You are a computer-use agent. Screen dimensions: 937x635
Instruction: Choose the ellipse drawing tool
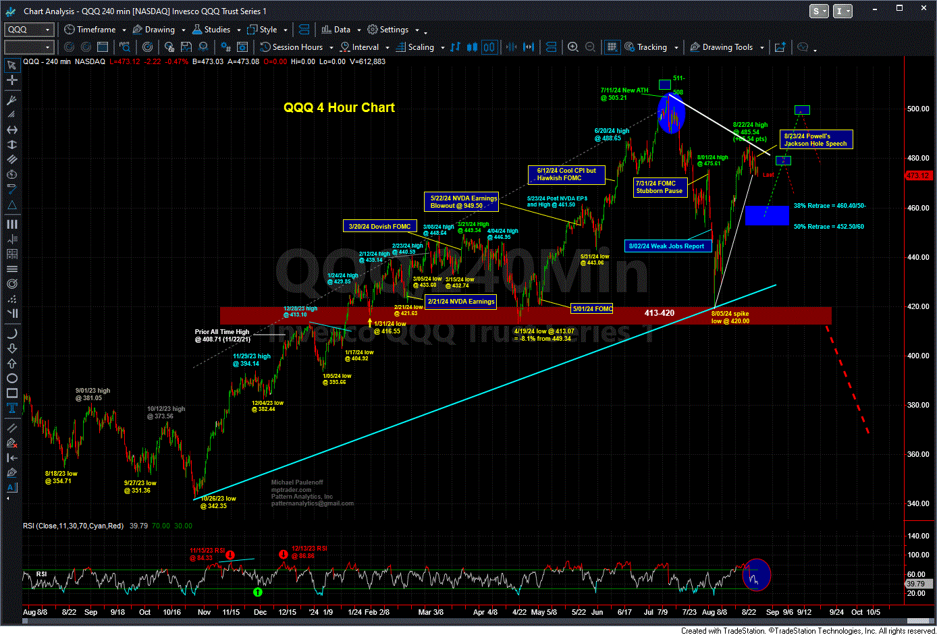click(x=11, y=378)
